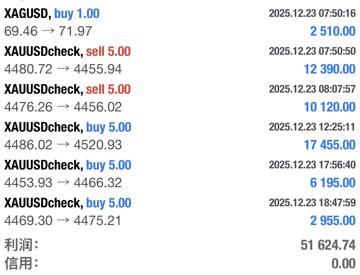Screen dimensions: 360x275
Task: Click the 4480.72 → 4455.94 price range
Action: pos(63,69)
